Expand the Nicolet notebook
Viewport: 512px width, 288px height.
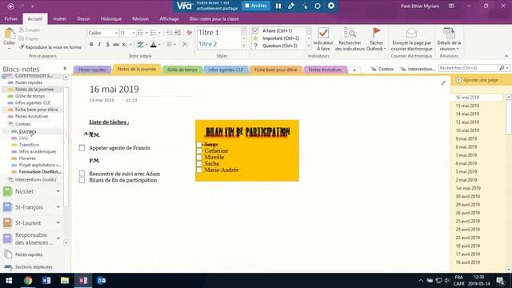pyautogui.click(x=58, y=191)
